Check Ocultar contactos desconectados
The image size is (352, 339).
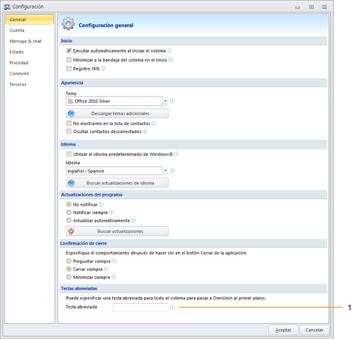tap(69, 131)
